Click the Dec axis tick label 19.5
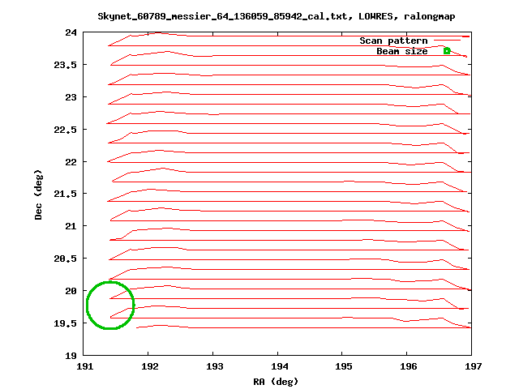Screen dimensions: 519x389 click(x=65, y=323)
